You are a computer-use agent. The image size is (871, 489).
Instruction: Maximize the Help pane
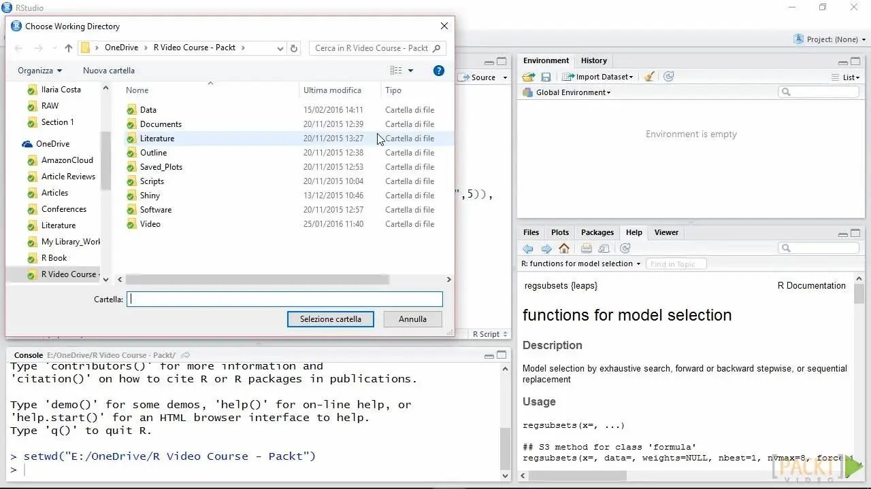point(856,233)
